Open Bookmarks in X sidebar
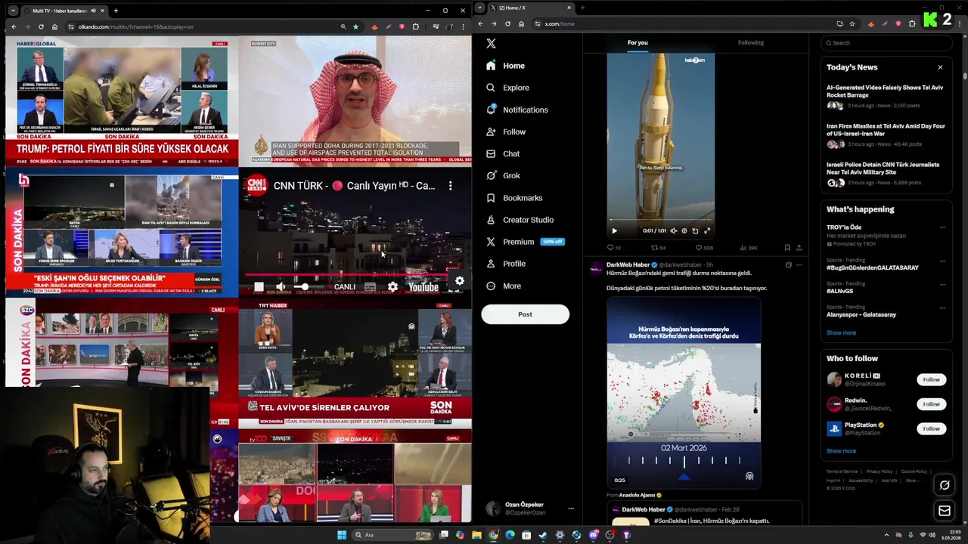The width and height of the screenshot is (968, 544). pos(514,198)
